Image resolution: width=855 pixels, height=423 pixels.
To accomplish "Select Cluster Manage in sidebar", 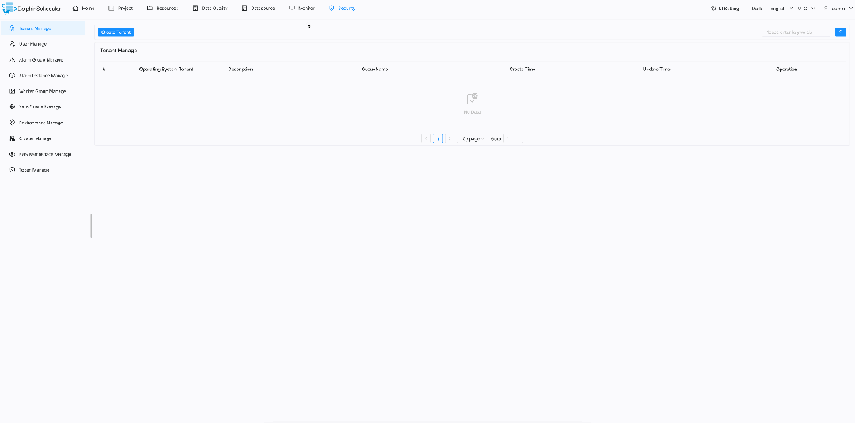I will coord(43,139).
